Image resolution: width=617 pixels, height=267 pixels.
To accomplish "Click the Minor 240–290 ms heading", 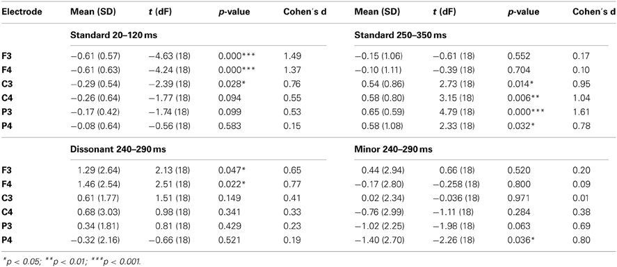I will point(394,149).
